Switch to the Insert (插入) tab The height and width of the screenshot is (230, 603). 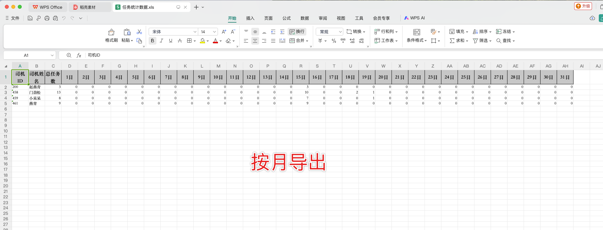(250, 18)
